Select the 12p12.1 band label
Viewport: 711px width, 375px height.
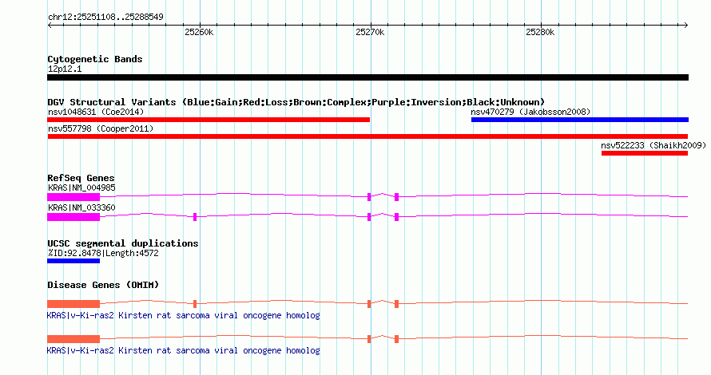tap(65, 69)
